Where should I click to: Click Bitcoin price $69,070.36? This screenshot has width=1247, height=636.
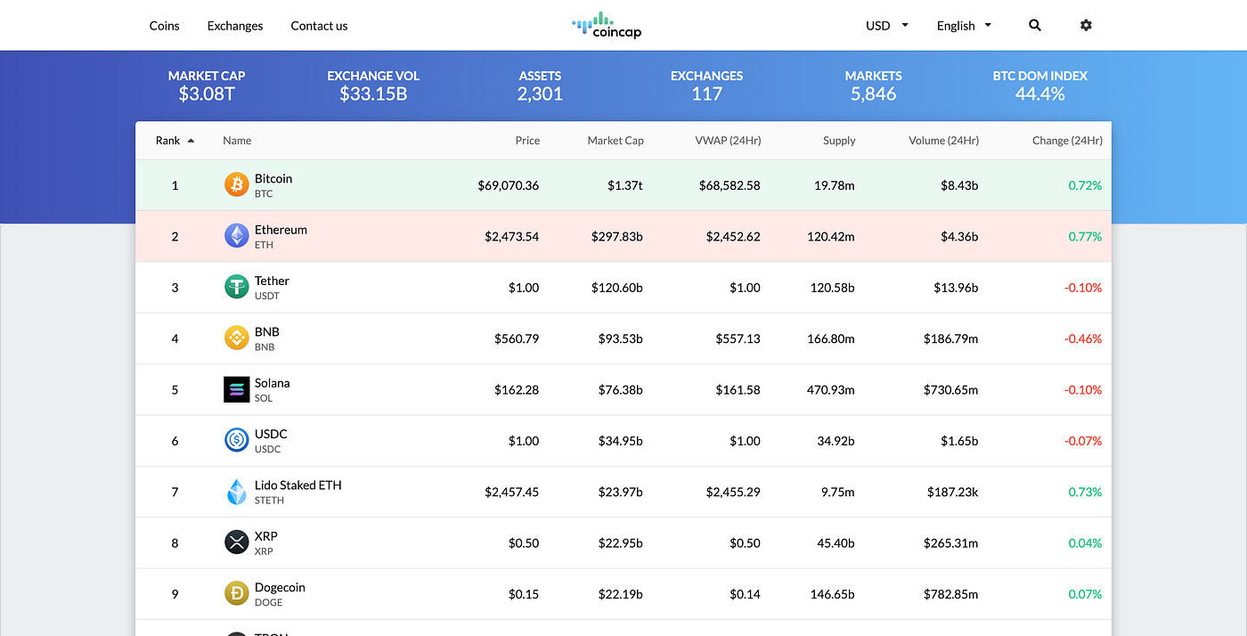(509, 185)
